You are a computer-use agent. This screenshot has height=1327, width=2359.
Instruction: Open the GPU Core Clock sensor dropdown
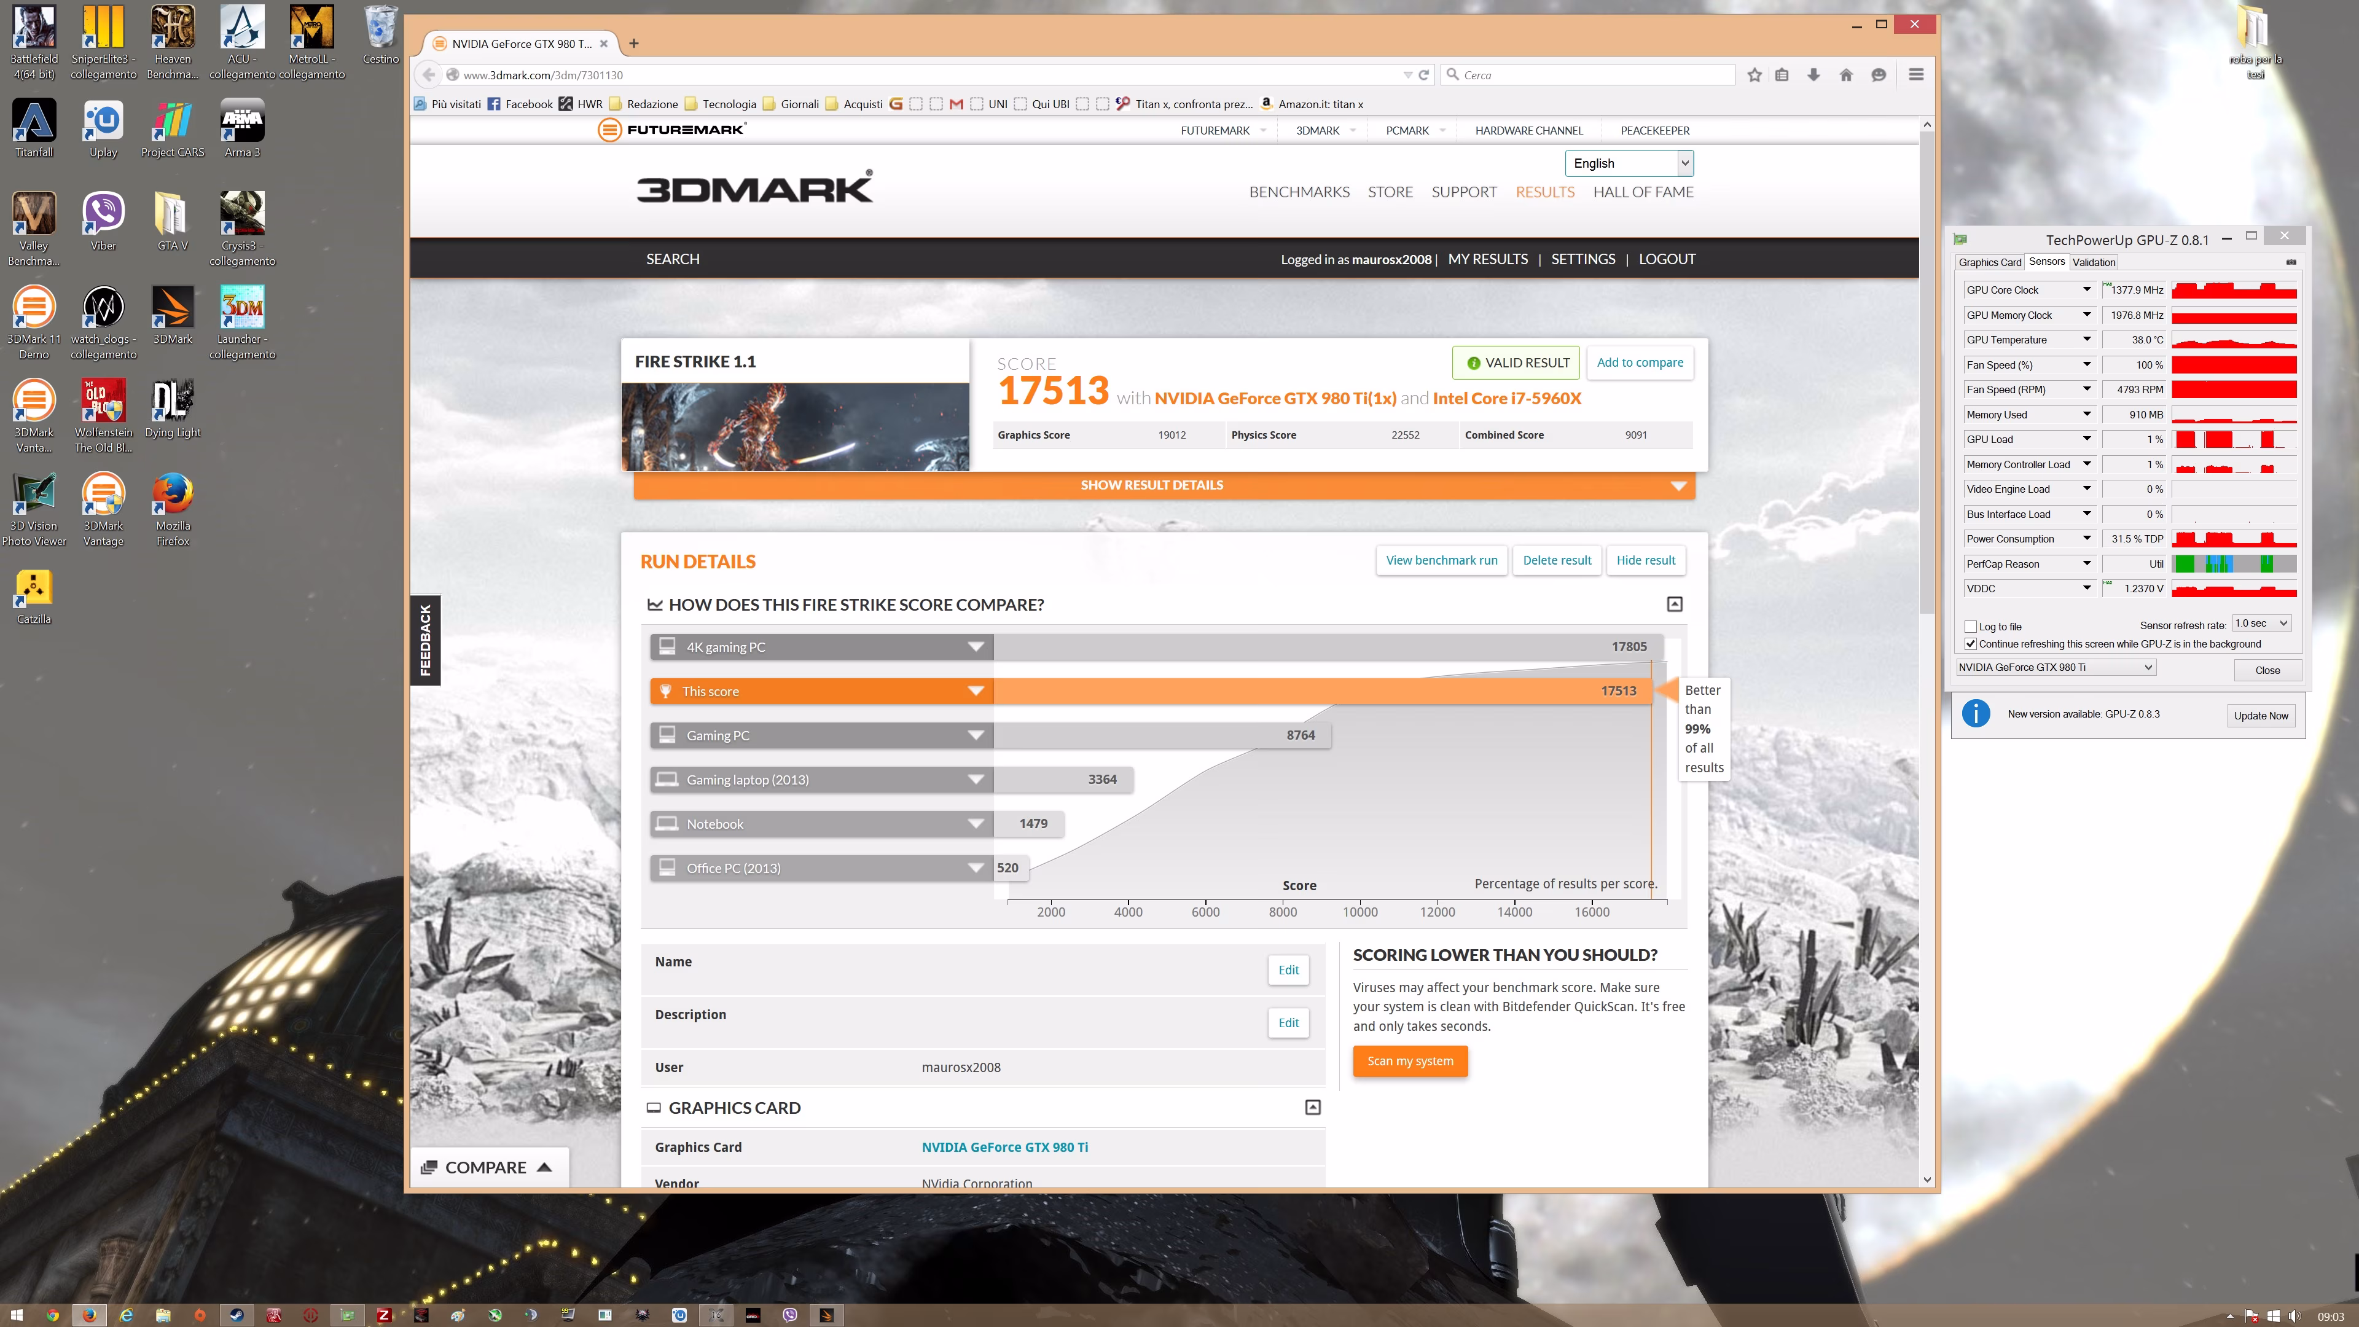tap(2087, 289)
